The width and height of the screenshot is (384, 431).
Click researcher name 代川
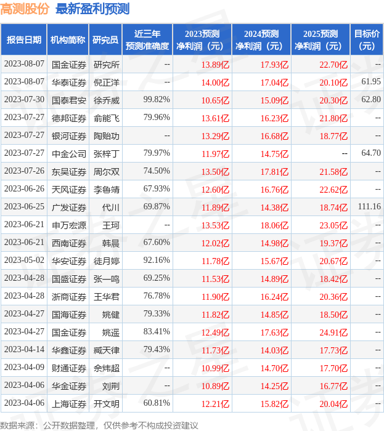pos(111,207)
